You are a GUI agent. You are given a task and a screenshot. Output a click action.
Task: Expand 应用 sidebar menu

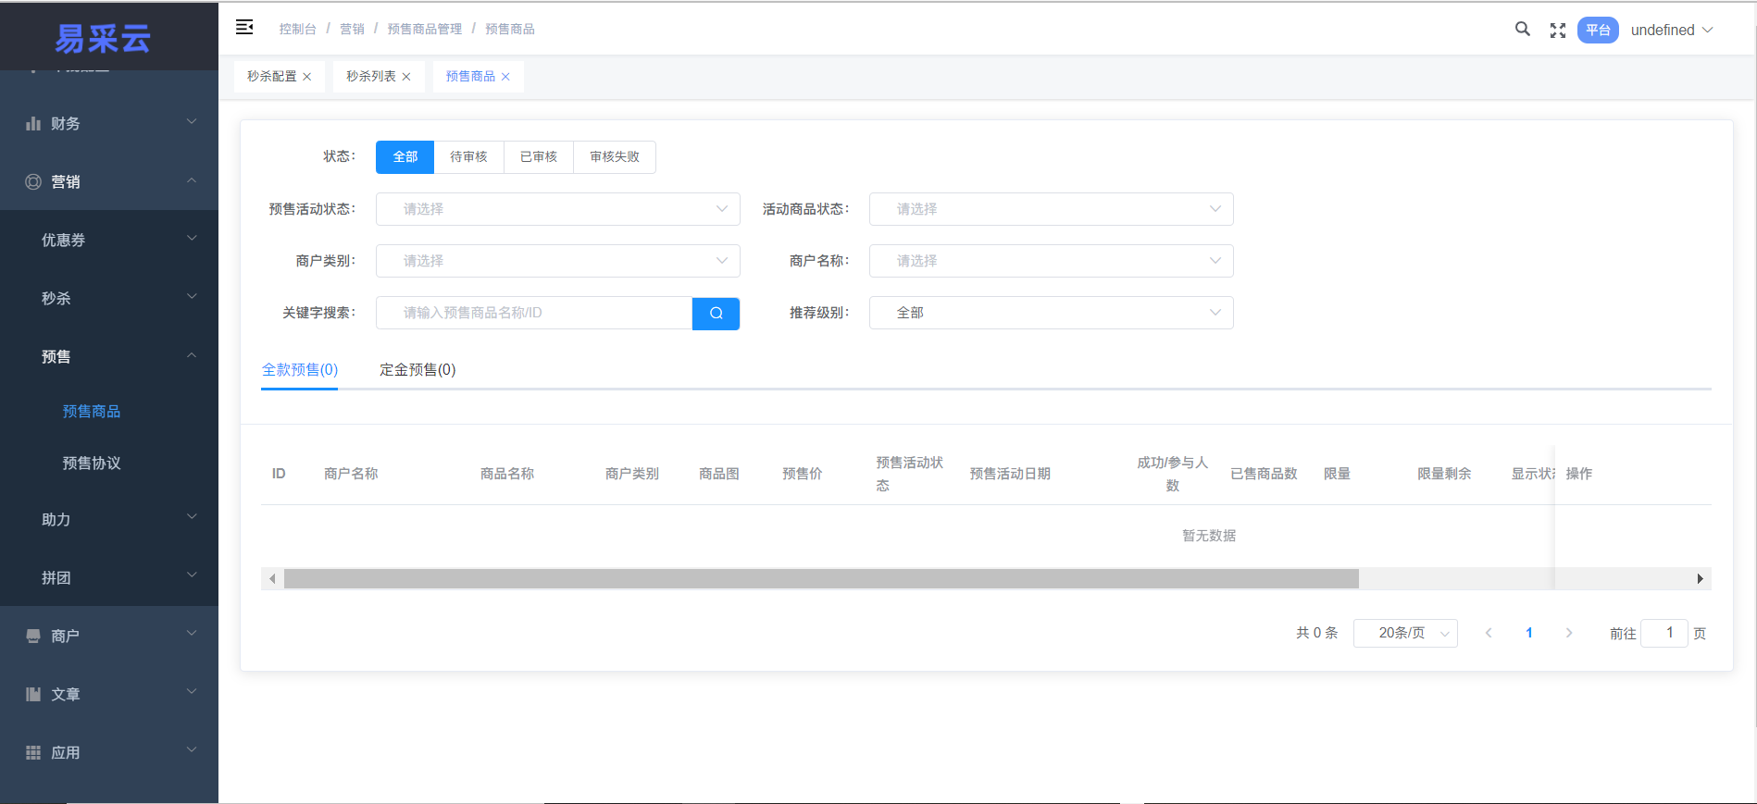[x=192, y=750]
